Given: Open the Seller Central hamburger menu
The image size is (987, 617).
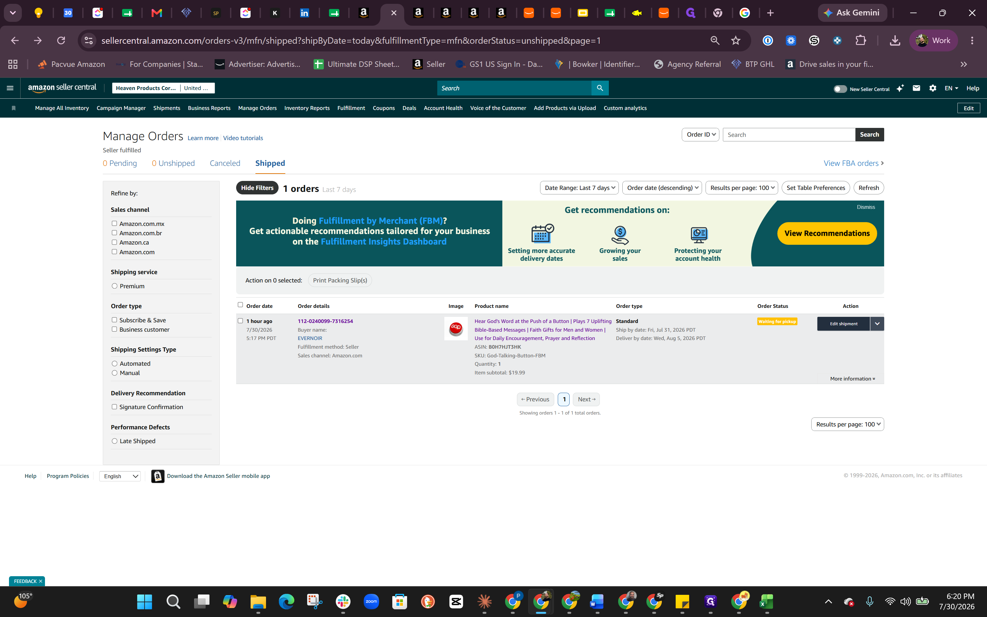Looking at the screenshot, I should 10,88.
